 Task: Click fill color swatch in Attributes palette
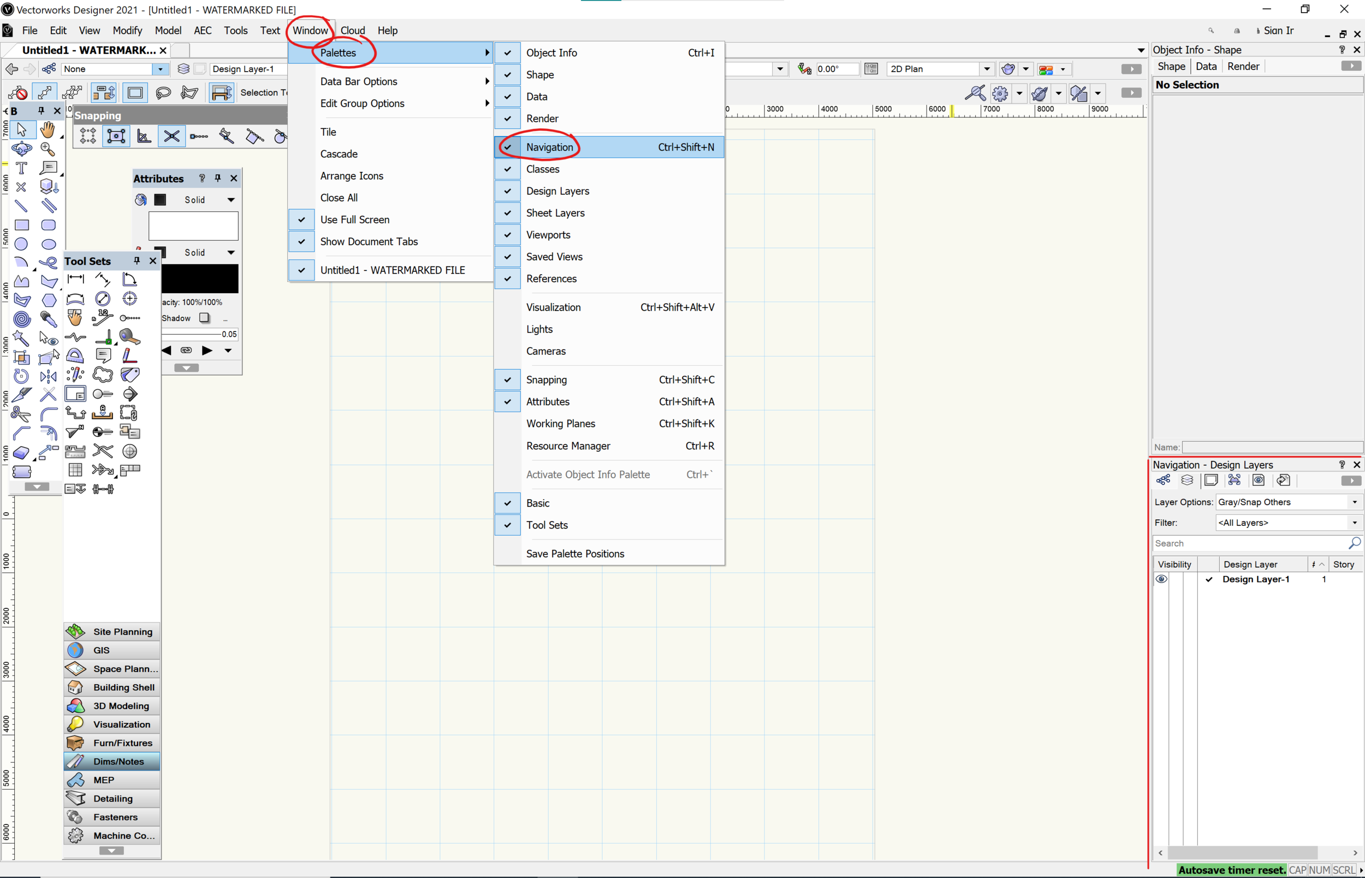160,199
